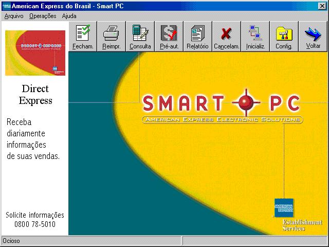This screenshot has width=329, height=247.
Task: Open the Fecham. (closing) tool
Action: pyautogui.click(x=83, y=36)
